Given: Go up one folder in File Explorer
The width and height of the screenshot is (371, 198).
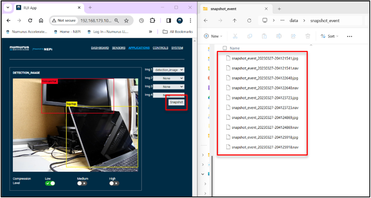Looking at the screenshot, I should tap(235, 20).
